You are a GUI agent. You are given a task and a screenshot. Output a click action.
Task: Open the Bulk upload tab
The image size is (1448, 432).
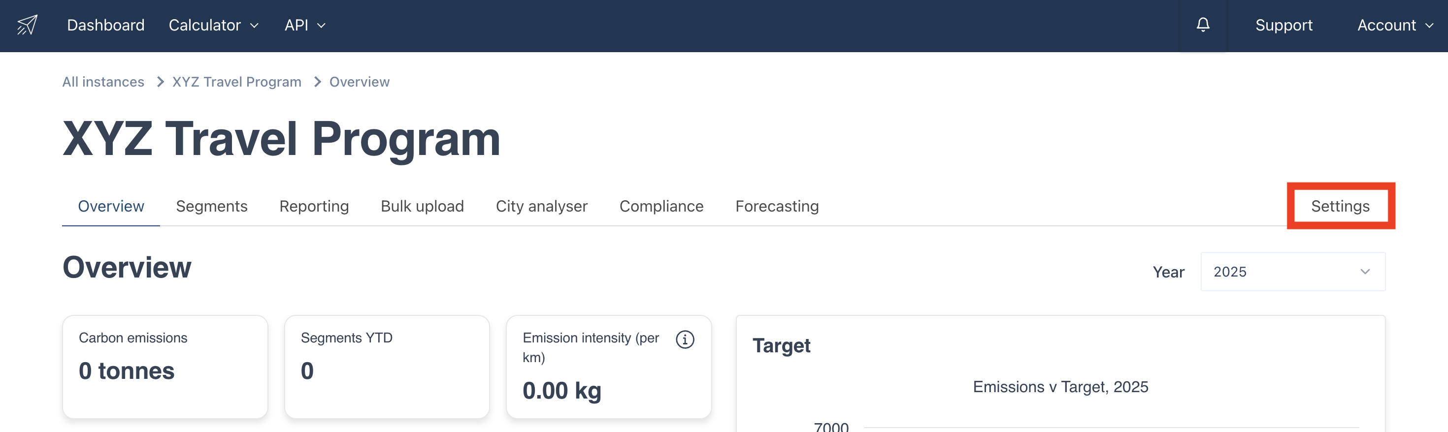click(x=422, y=206)
